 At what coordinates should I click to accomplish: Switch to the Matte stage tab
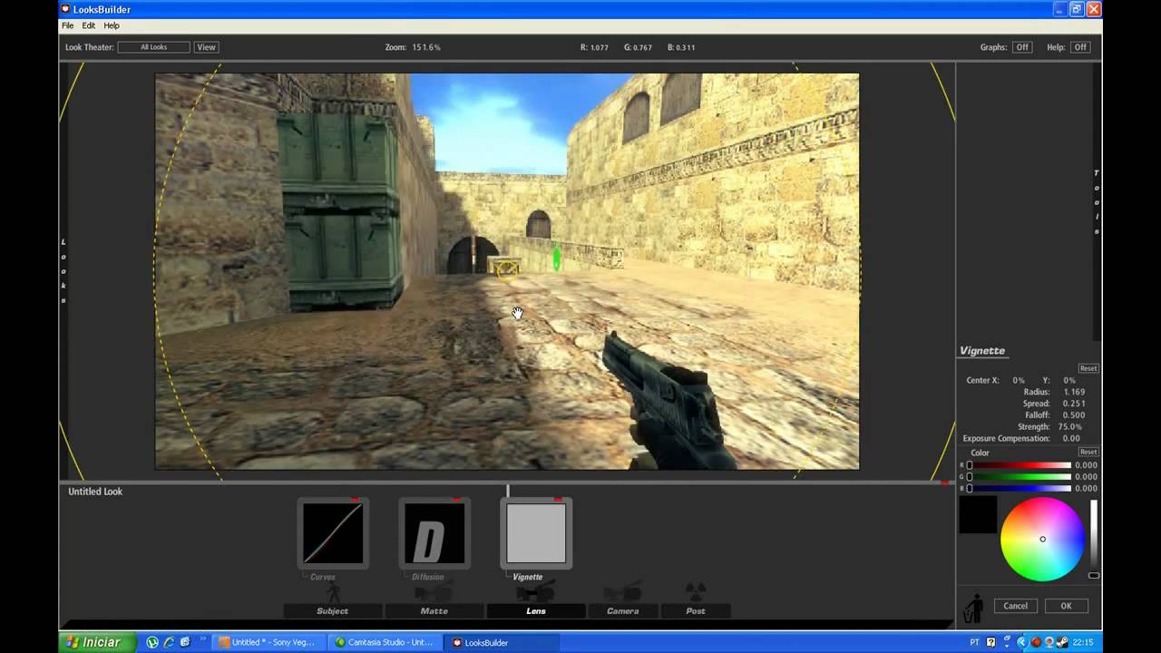tap(434, 611)
